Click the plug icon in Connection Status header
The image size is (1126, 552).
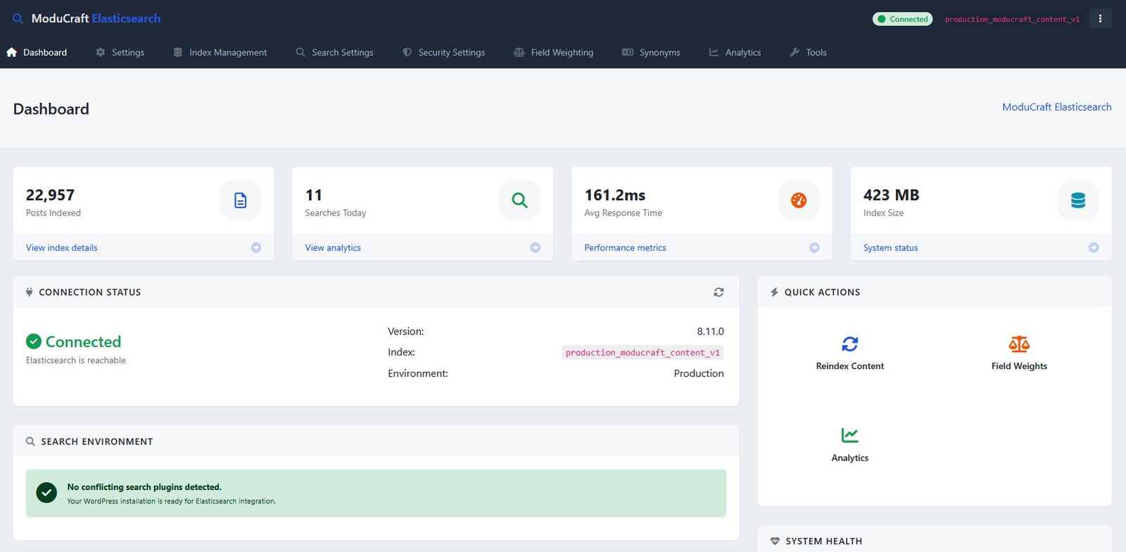coord(29,292)
